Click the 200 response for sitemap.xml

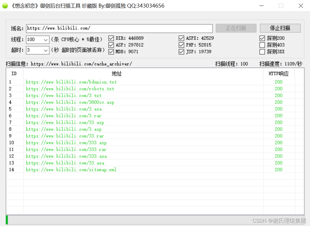click(x=279, y=169)
